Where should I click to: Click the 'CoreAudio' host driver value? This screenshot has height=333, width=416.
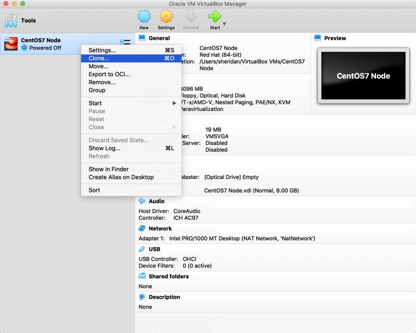point(187,211)
